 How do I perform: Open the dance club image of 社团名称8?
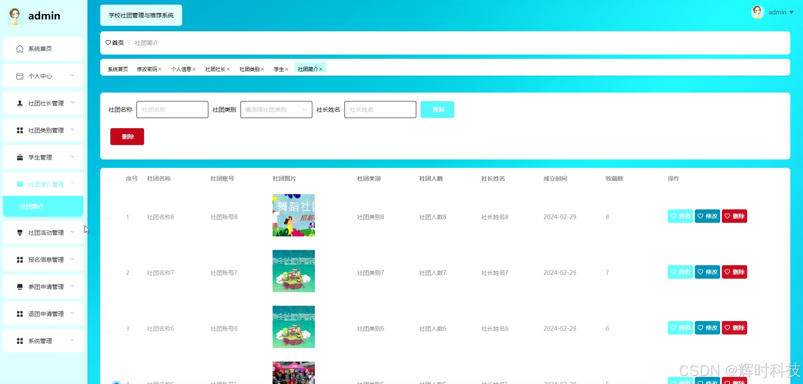point(293,215)
